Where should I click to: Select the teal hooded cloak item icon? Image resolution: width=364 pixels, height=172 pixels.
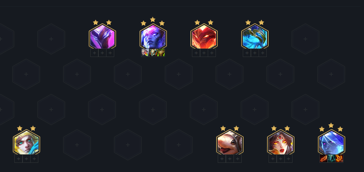tap(331, 158)
